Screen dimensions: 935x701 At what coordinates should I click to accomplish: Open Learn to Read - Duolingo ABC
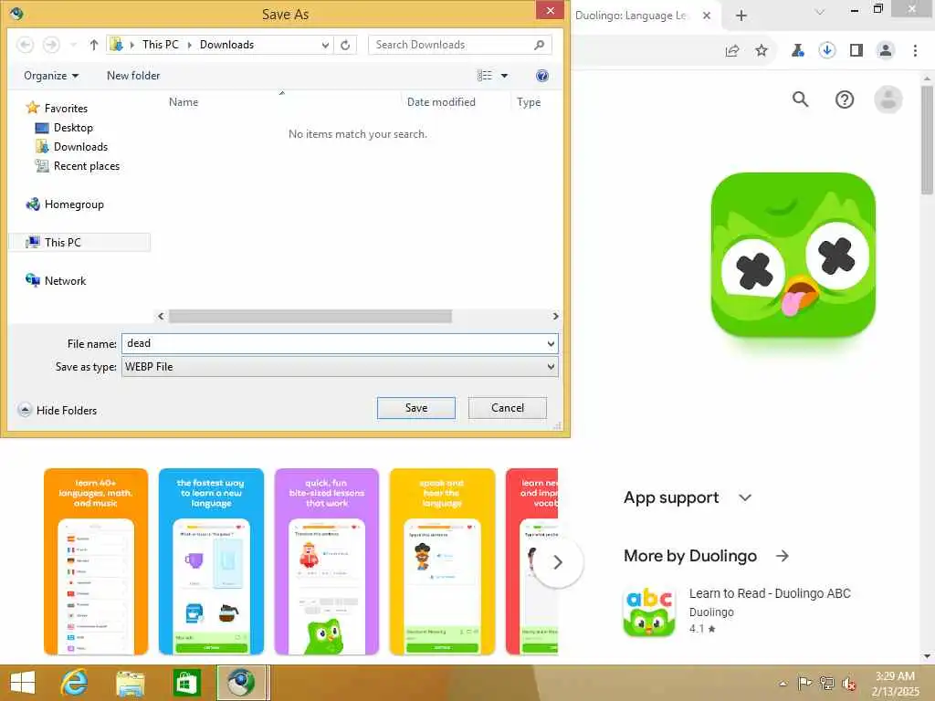point(770,593)
